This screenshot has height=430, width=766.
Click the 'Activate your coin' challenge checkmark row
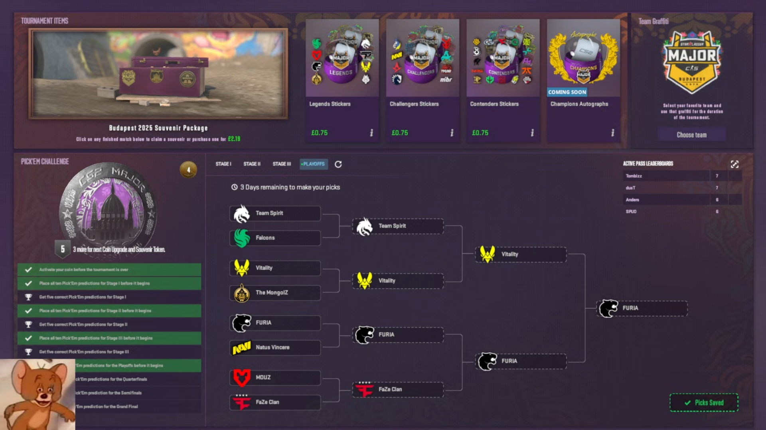tap(109, 270)
